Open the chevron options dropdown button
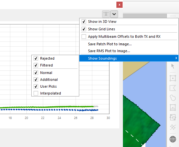 (114, 14)
